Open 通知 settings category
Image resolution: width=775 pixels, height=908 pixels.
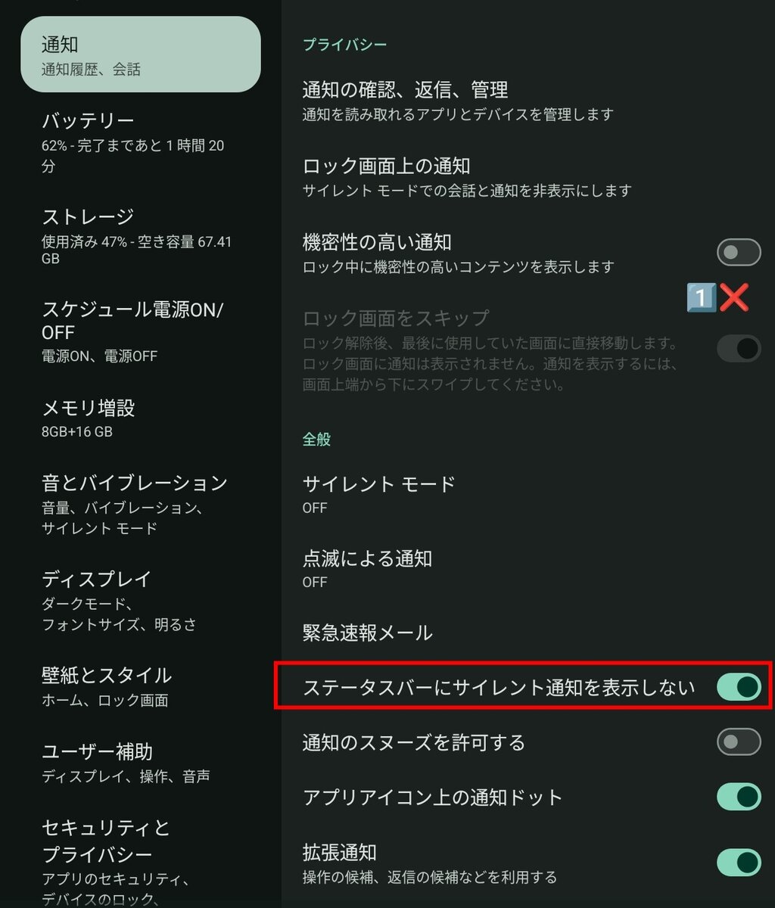(x=141, y=54)
